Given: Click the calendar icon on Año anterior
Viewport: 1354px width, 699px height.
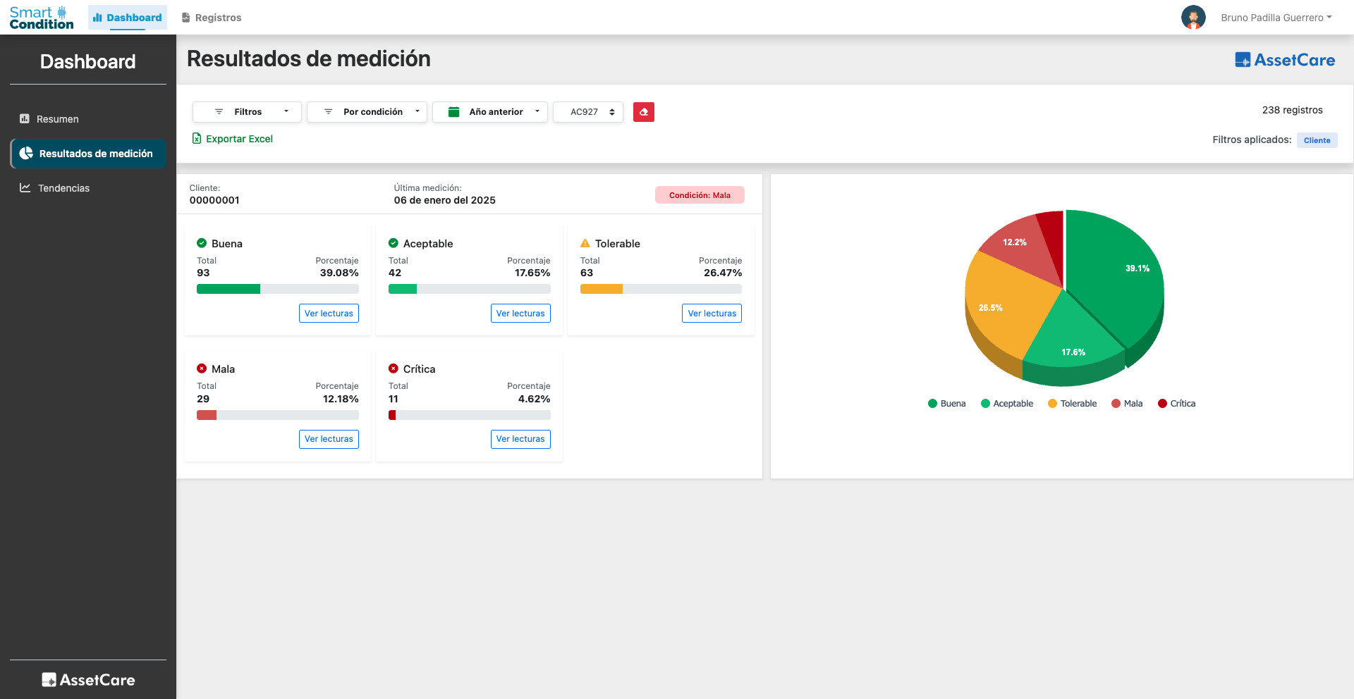Looking at the screenshot, I should coord(454,111).
